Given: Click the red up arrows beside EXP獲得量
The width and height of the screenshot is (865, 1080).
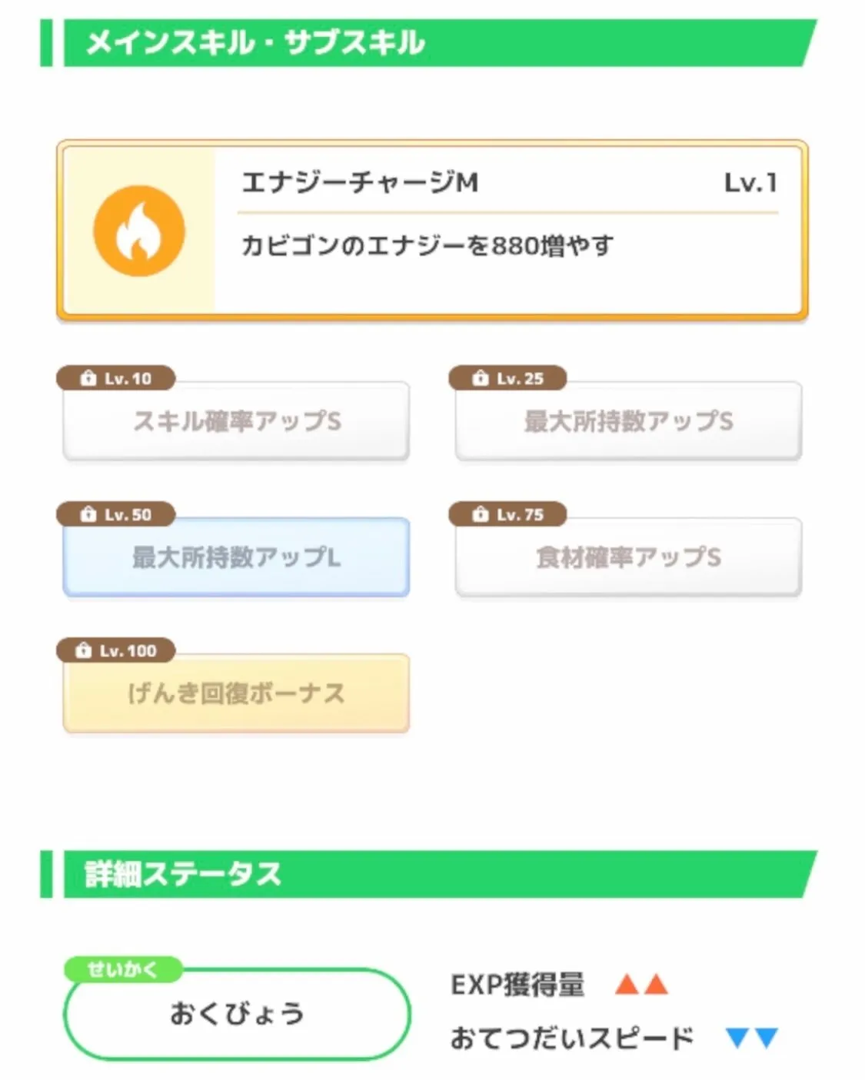Looking at the screenshot, I should pos(641,985).
